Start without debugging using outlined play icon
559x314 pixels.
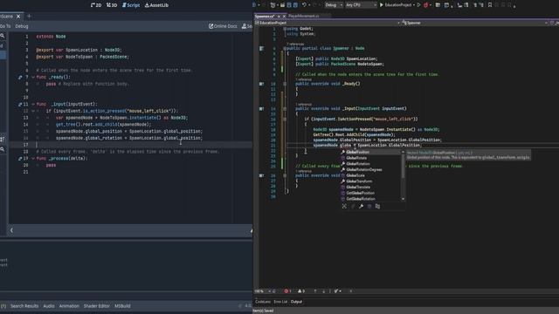[x=419, y=5]
